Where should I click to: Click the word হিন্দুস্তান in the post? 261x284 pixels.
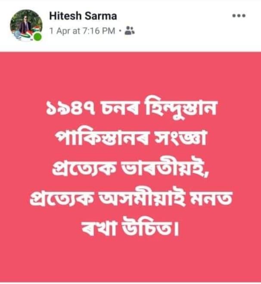click(180, 108)
